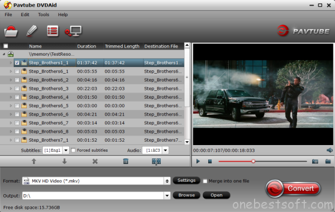This screenshot has height=212, width=335.
Task: Mute preview with speaker icon
Action: pyautogui.click(x=329, y=150)
